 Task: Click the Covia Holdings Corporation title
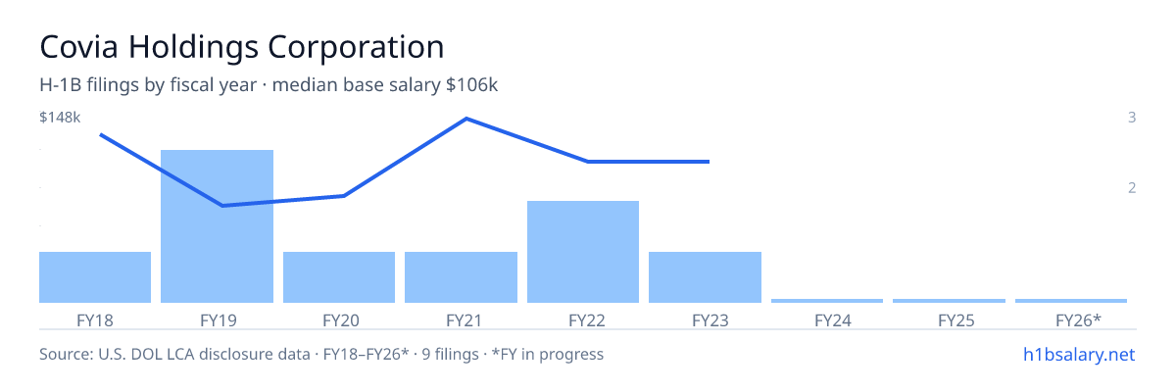[242, 46]
